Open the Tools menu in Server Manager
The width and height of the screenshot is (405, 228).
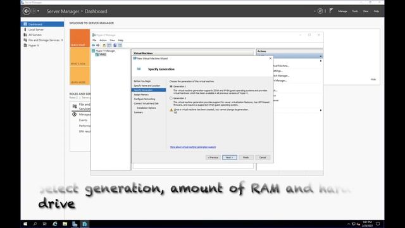tap(355, 11)
